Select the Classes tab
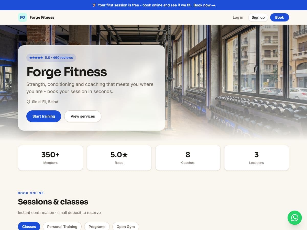The image size is (307, 230). click(29, 226)
